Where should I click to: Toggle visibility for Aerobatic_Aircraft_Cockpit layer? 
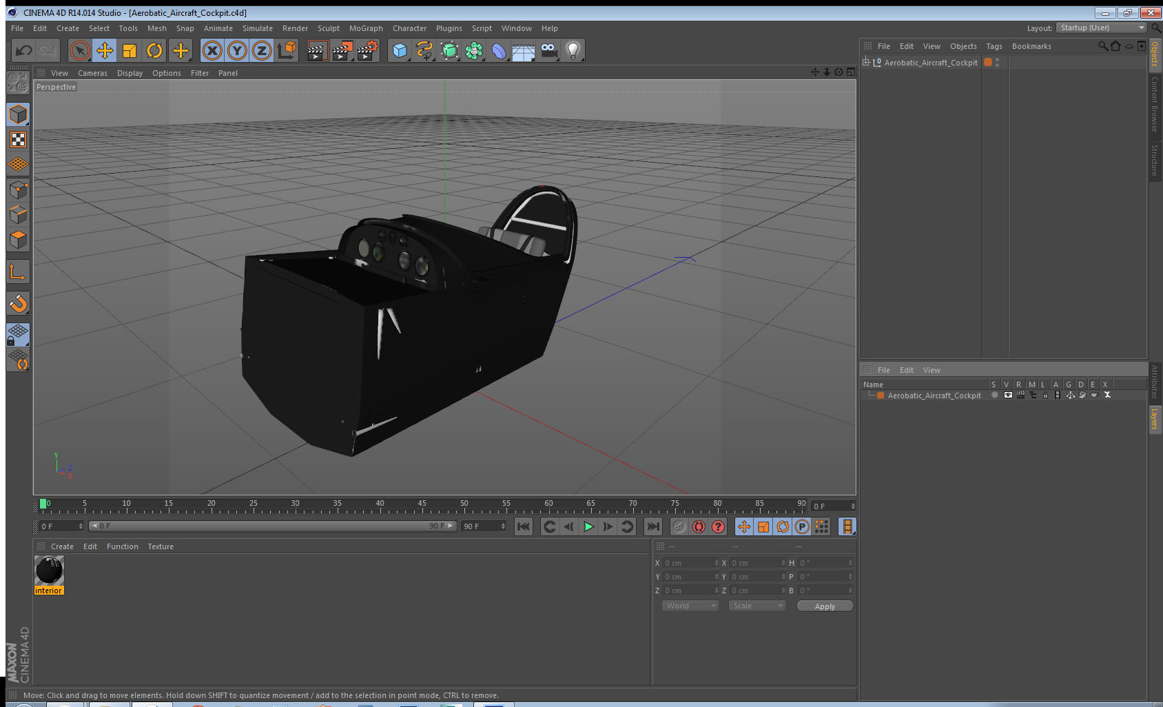tap(1007, 396)
